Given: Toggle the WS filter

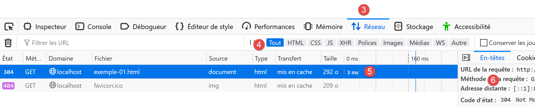Looking at the screenshot, I should coord(440,43).
